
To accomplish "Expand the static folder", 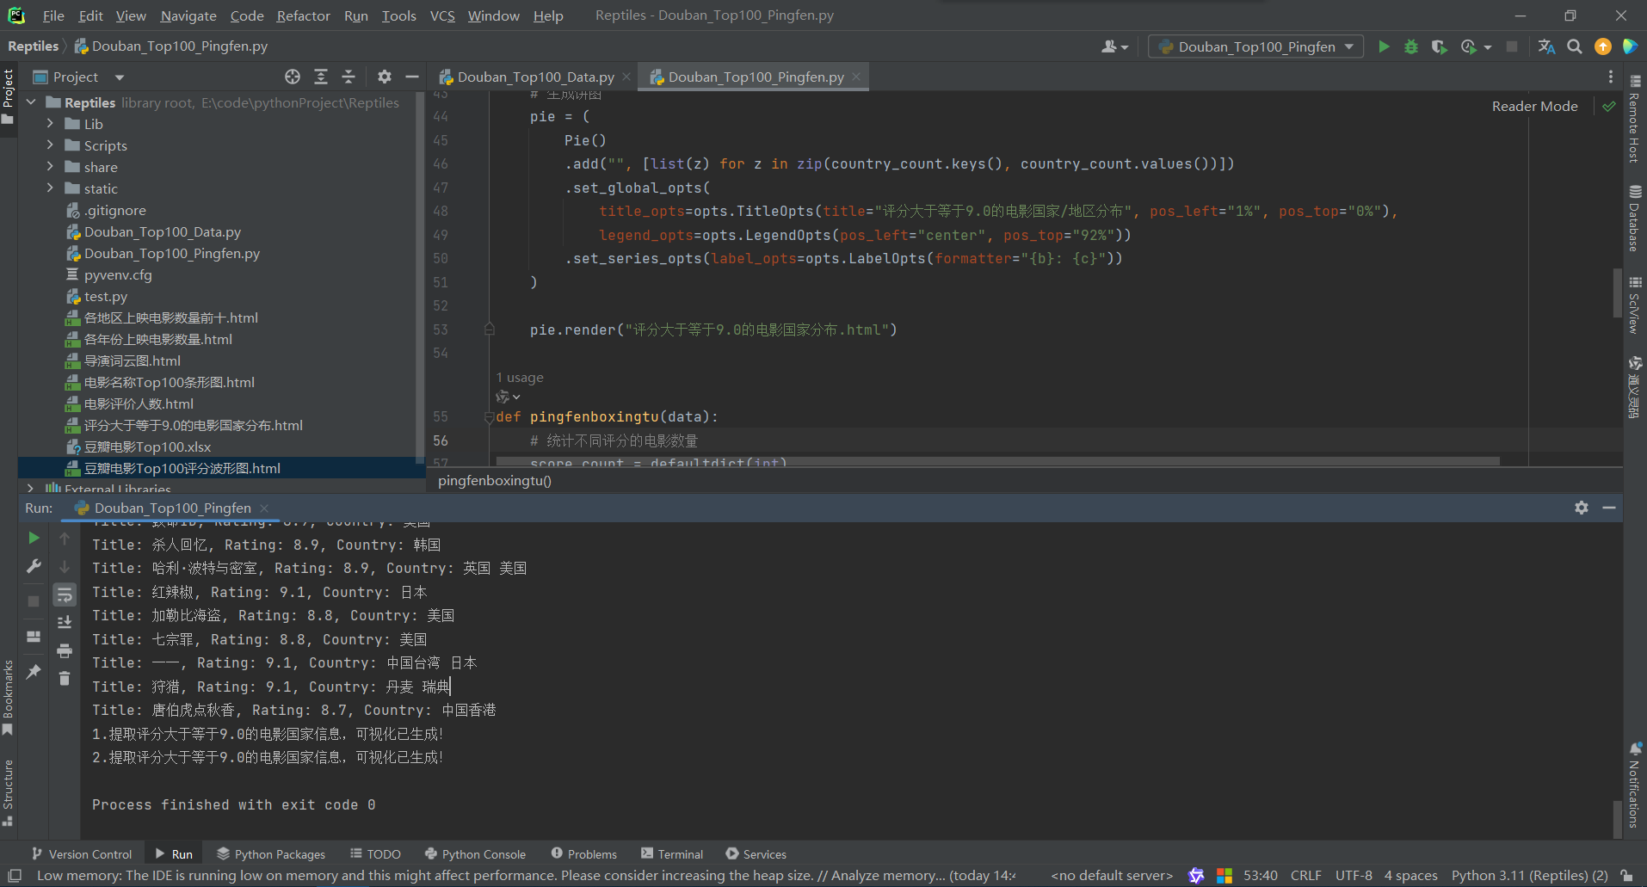I will coord(50,188).
